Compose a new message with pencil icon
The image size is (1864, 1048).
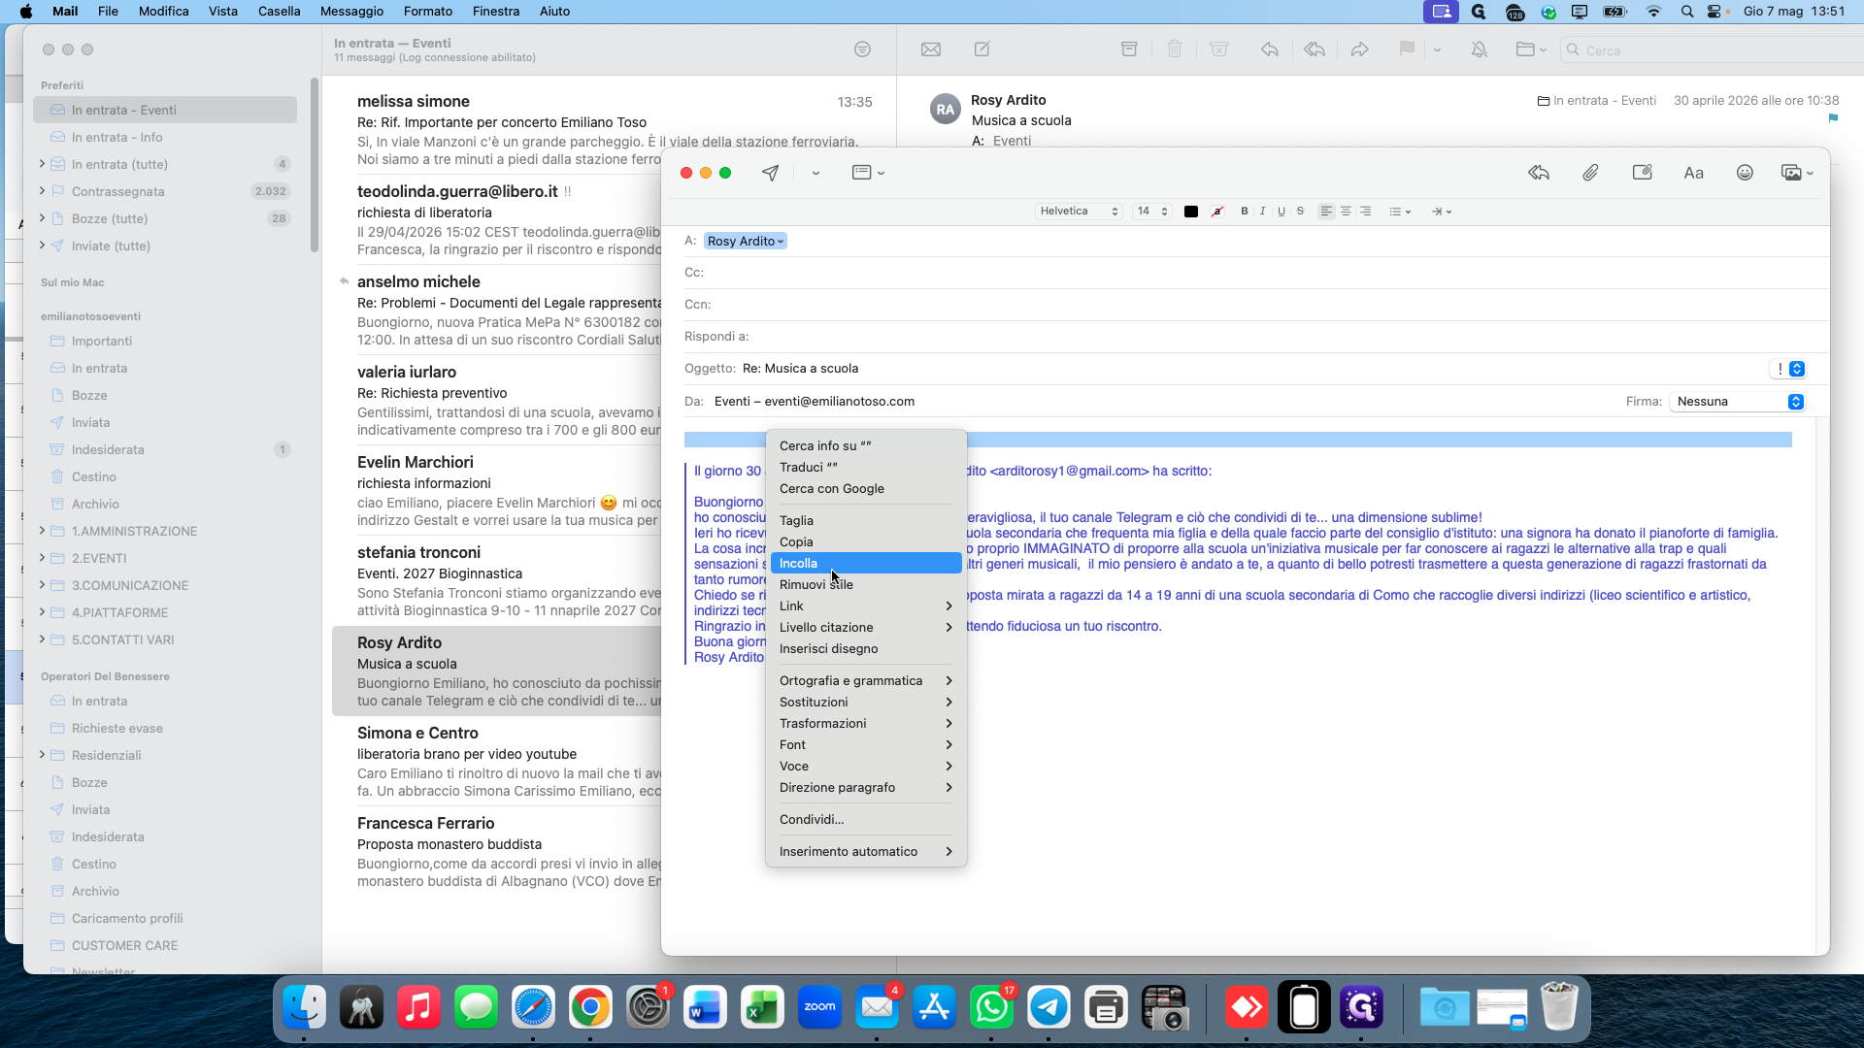pos(982,49)
